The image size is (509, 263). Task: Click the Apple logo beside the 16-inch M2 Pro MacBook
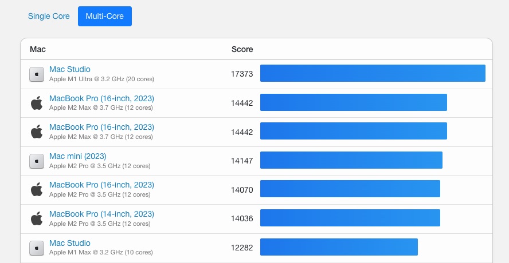[37, 190]
